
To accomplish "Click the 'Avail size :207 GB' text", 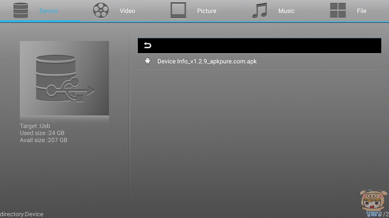I will tap(44, 140).
